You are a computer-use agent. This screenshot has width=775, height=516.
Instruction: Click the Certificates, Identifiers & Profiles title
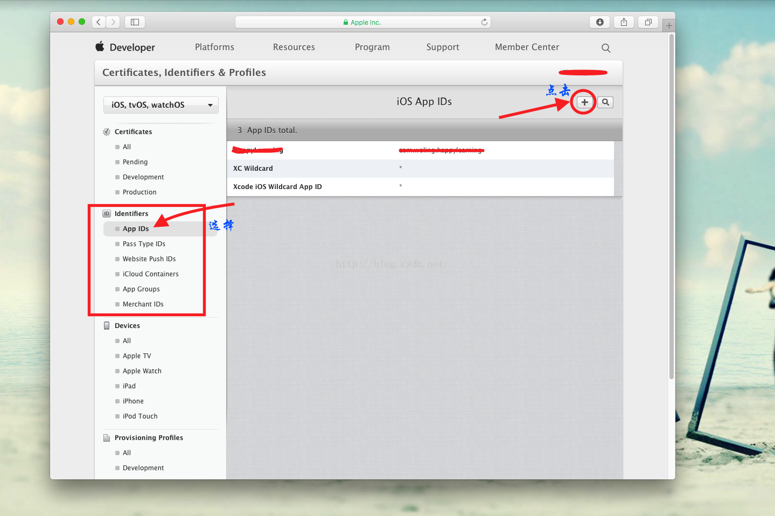click(184, 73)
